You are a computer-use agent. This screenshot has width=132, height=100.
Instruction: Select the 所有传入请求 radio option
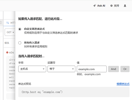coord(20,43)
